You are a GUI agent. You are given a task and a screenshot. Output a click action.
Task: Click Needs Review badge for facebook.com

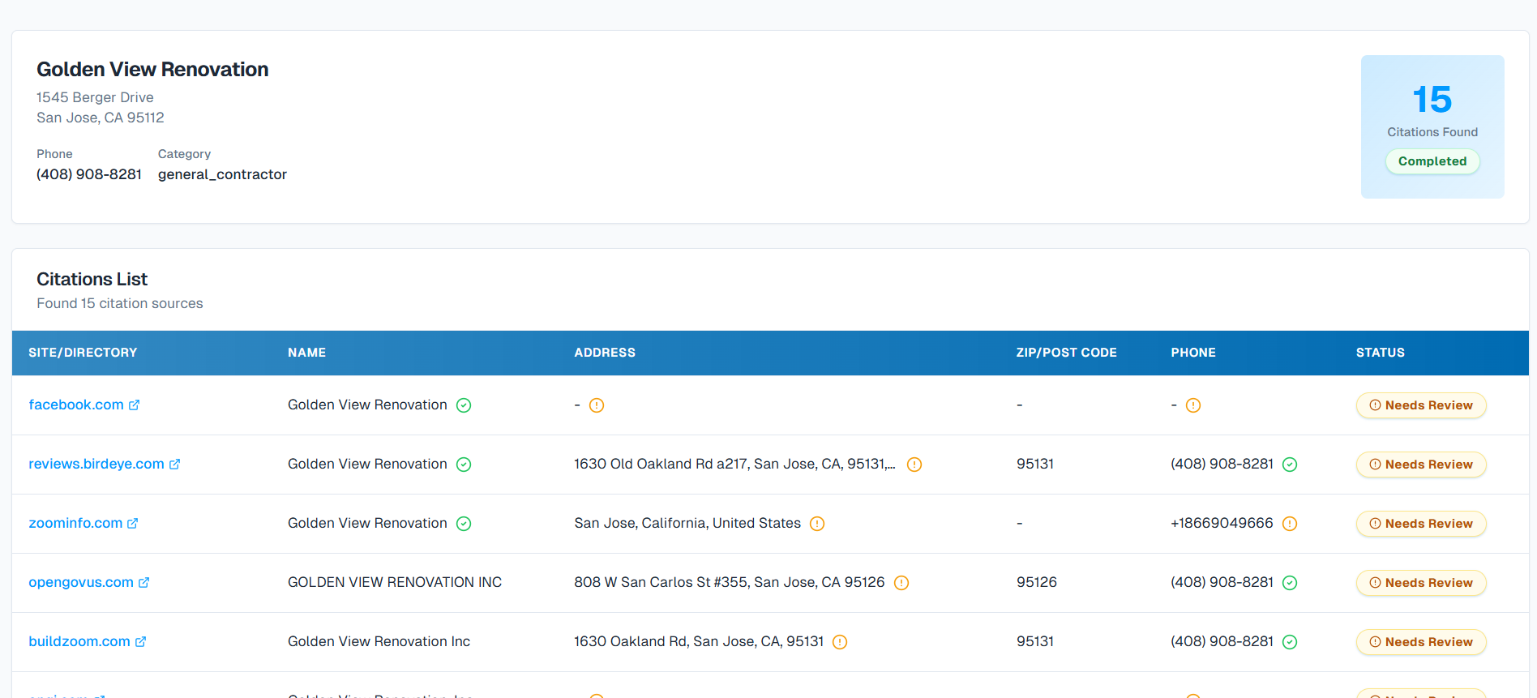pyautogui.click(x=1421, y=405)
